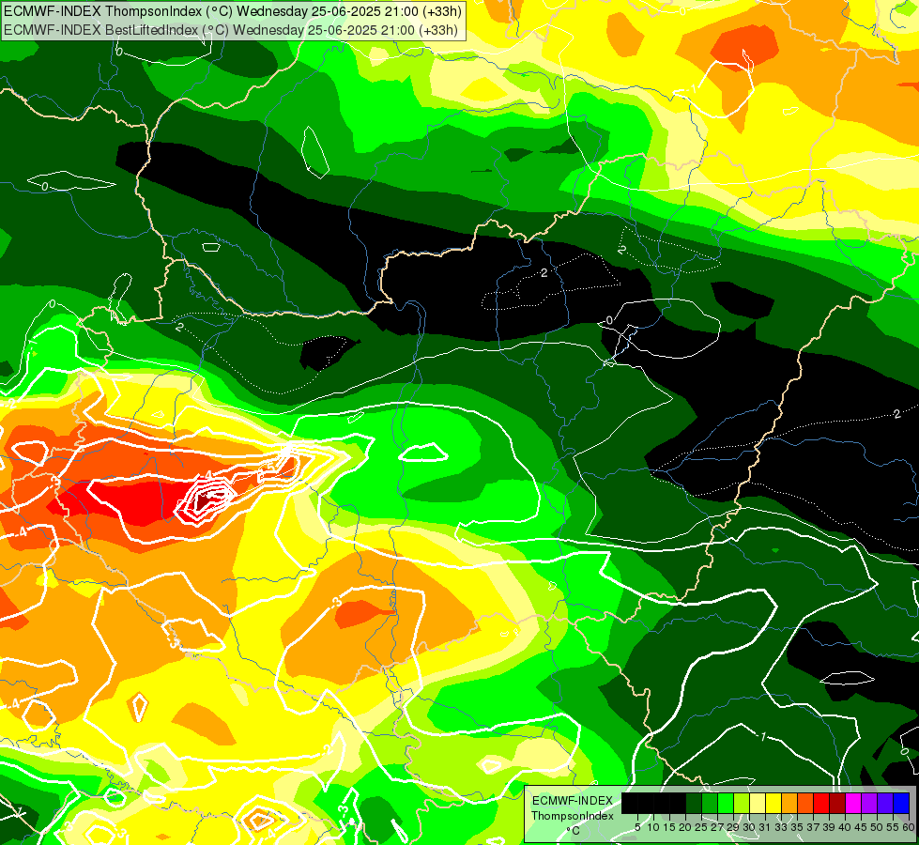
Task: Pick the bright red 37–39 legend swatch
Action: [821, 803]
